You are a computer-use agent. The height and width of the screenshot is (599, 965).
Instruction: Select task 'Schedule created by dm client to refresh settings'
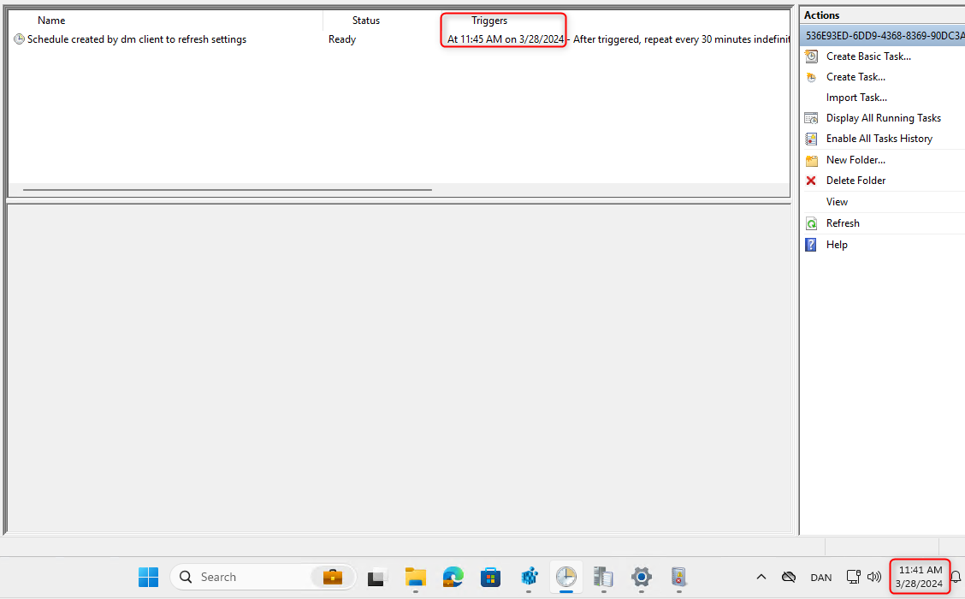click(137, 39)
